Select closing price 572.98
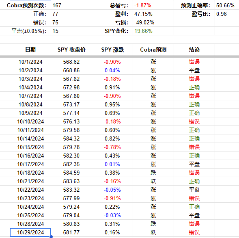Image resolution: width=239 pixels, height=238 pixels. pyautogui.click(x=71, y=88)
